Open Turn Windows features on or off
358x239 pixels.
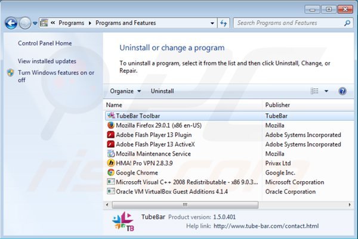click(56, 76)
